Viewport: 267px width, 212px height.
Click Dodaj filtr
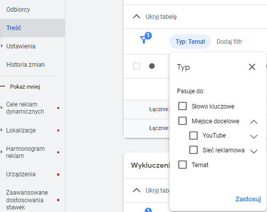(x=229, y=42)
